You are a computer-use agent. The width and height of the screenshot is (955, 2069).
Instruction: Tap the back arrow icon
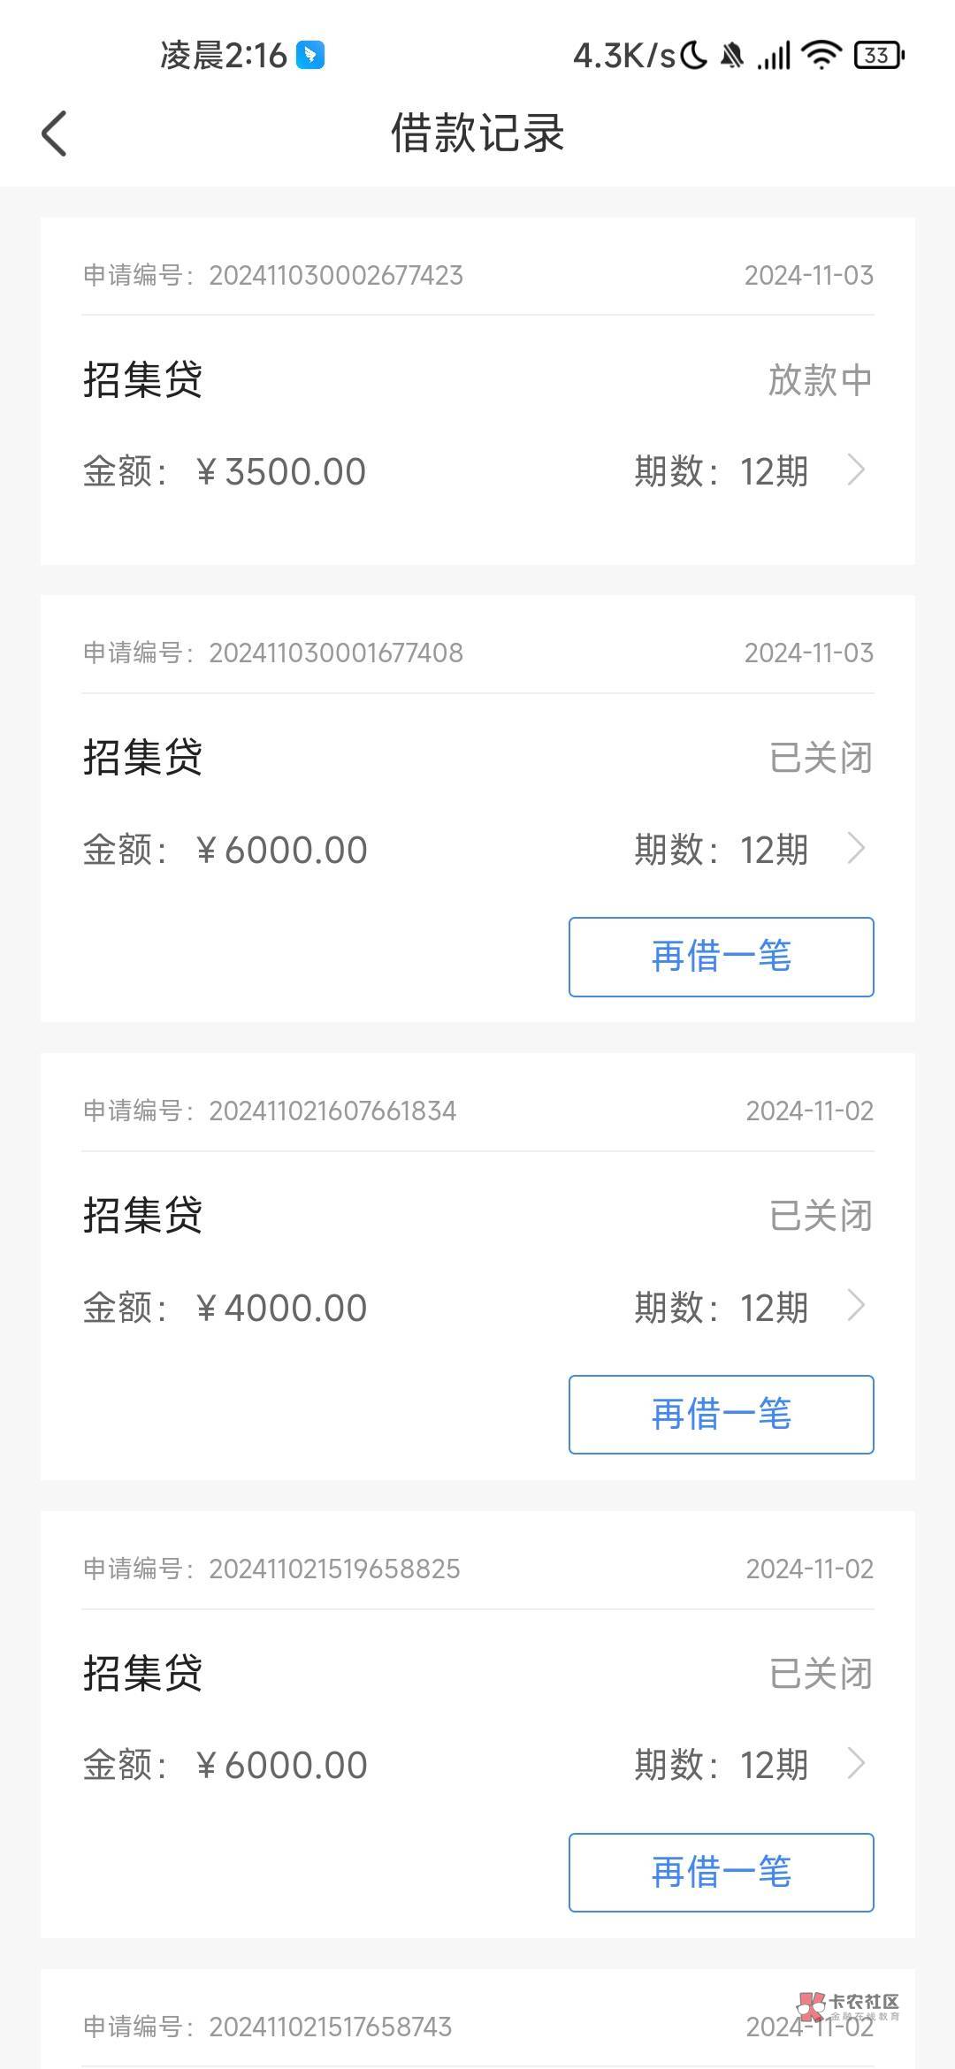pos(55,134)
